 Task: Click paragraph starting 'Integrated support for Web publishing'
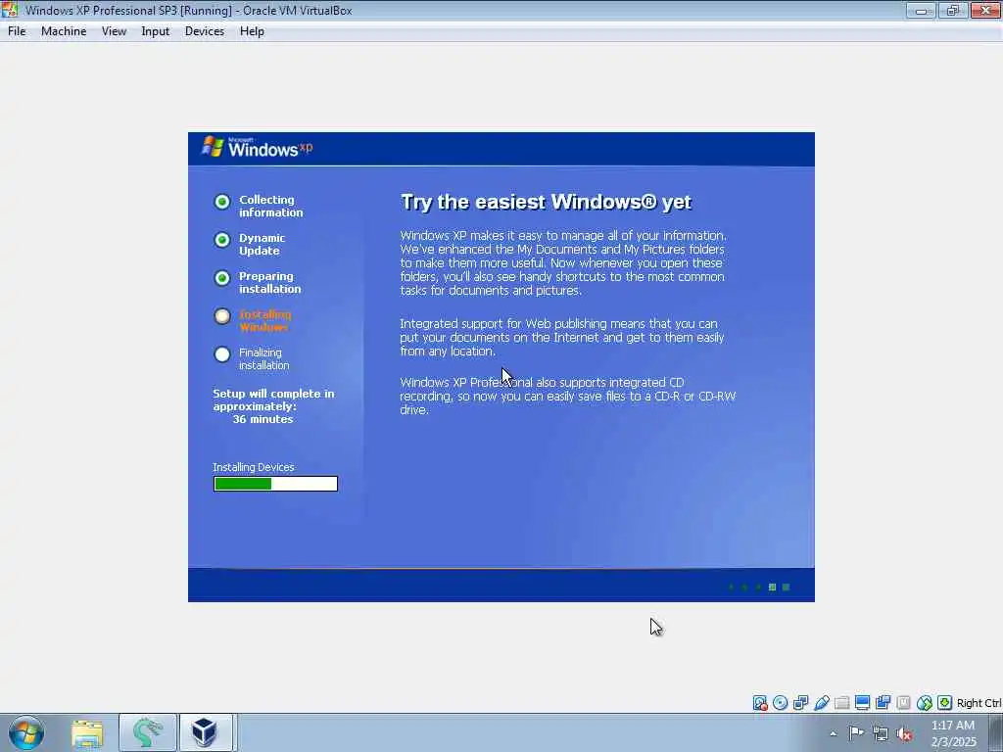pyautogui.click(x=561, y=337)
